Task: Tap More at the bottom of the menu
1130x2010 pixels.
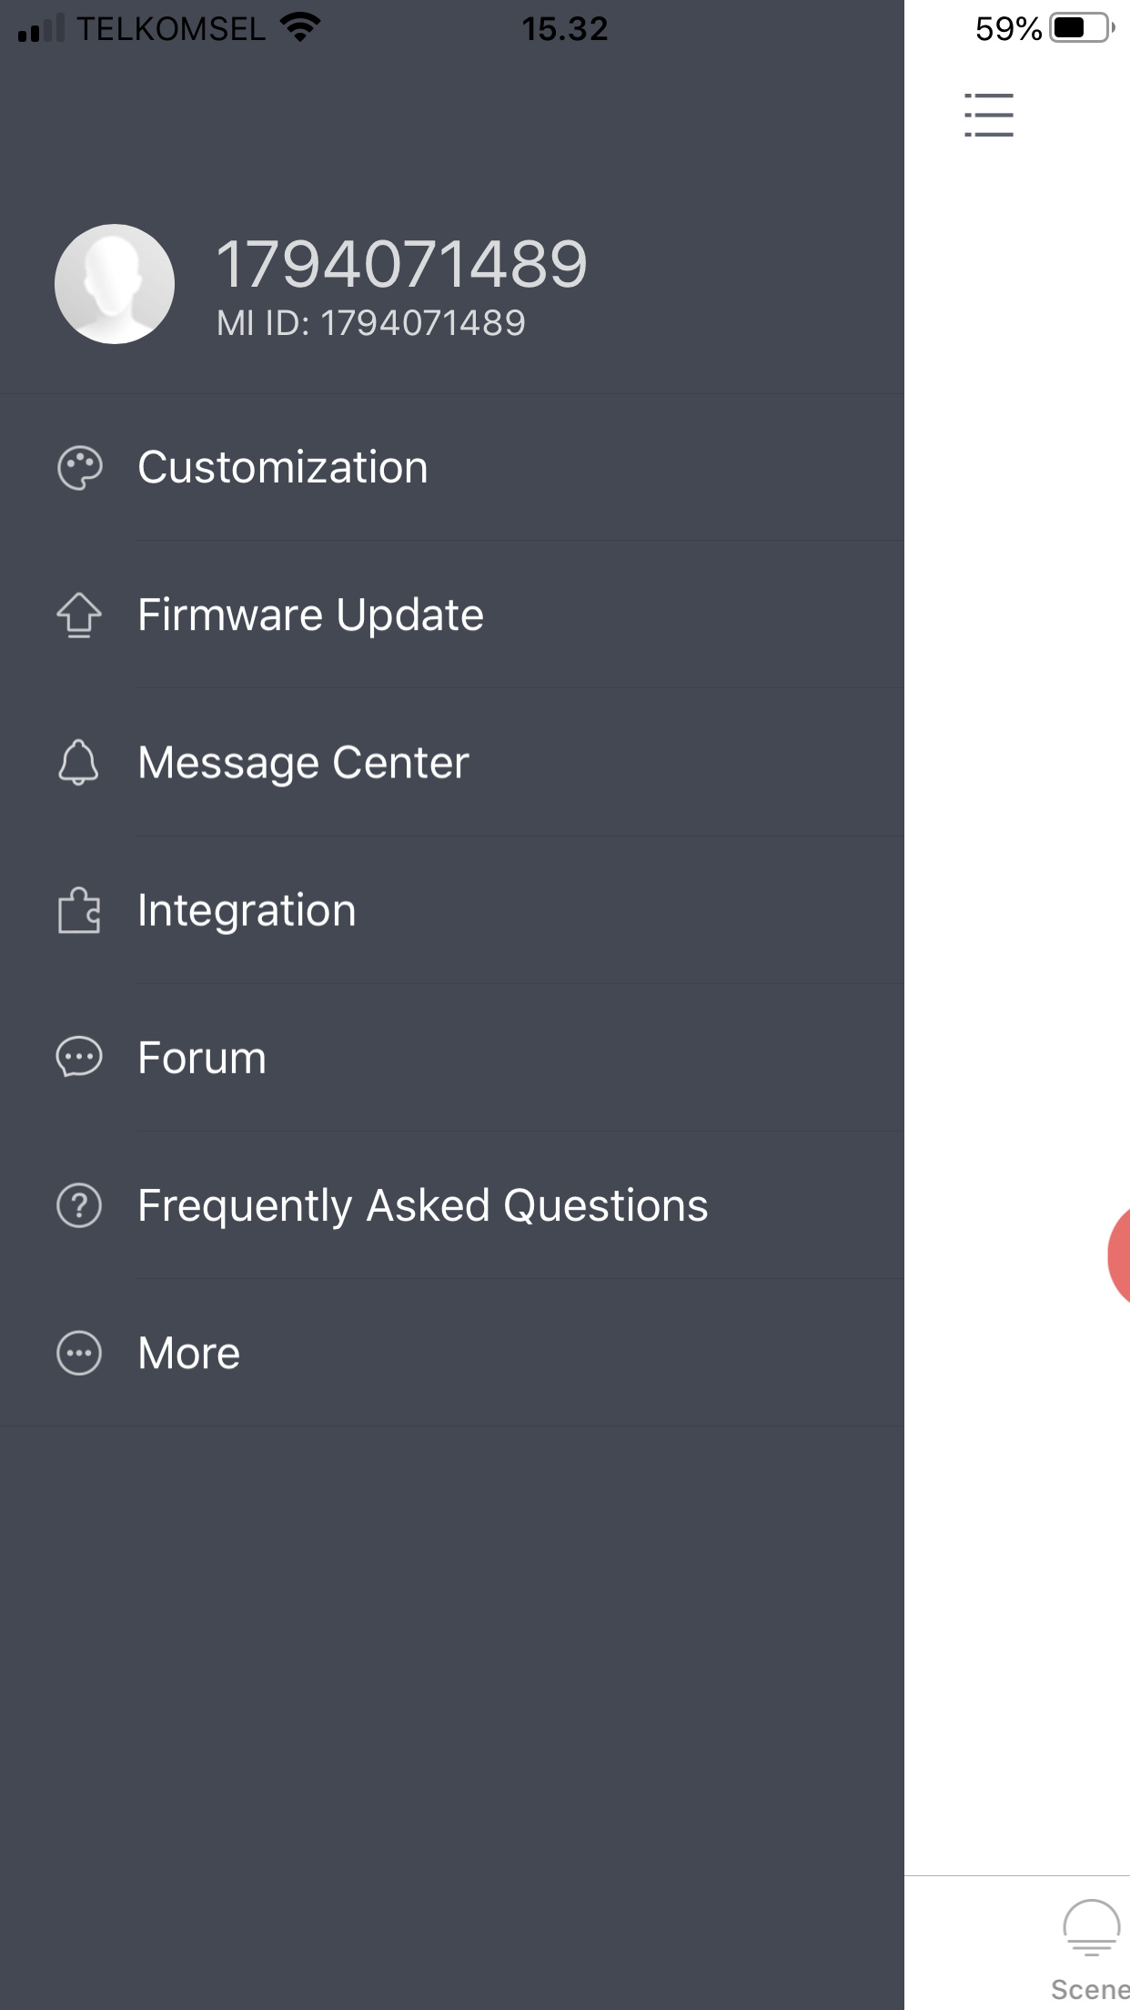Action: 187,1354
